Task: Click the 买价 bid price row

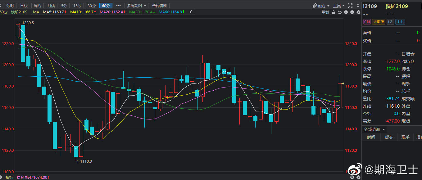Action: 392,41
